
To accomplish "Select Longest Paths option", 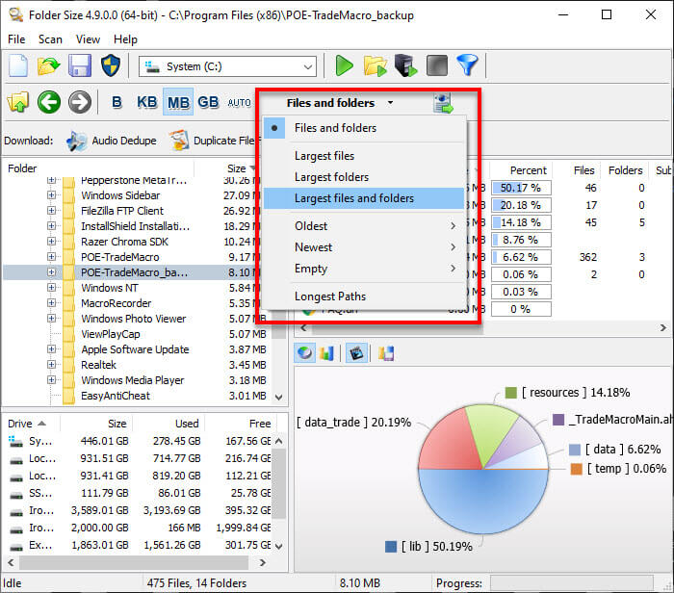I will (364, 296).
